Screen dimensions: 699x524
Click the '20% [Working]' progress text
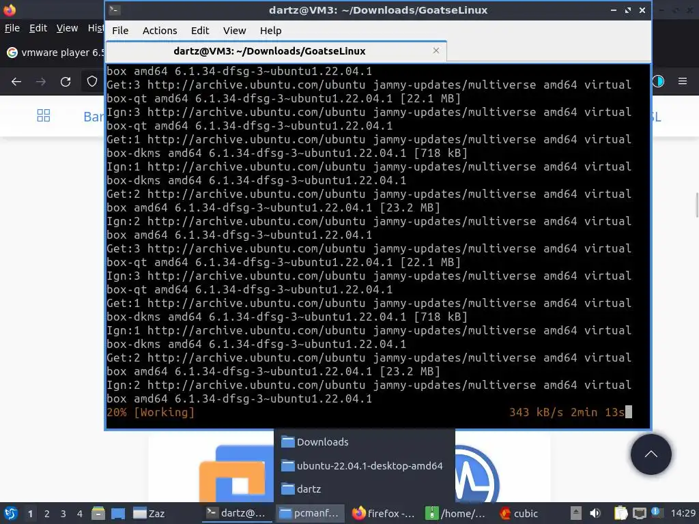[x=151, y=413]
